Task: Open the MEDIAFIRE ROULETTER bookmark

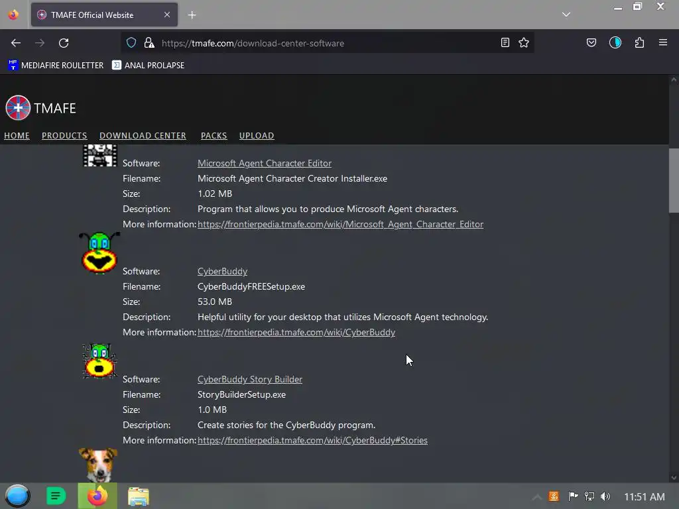Action: (x=56, y=66)
